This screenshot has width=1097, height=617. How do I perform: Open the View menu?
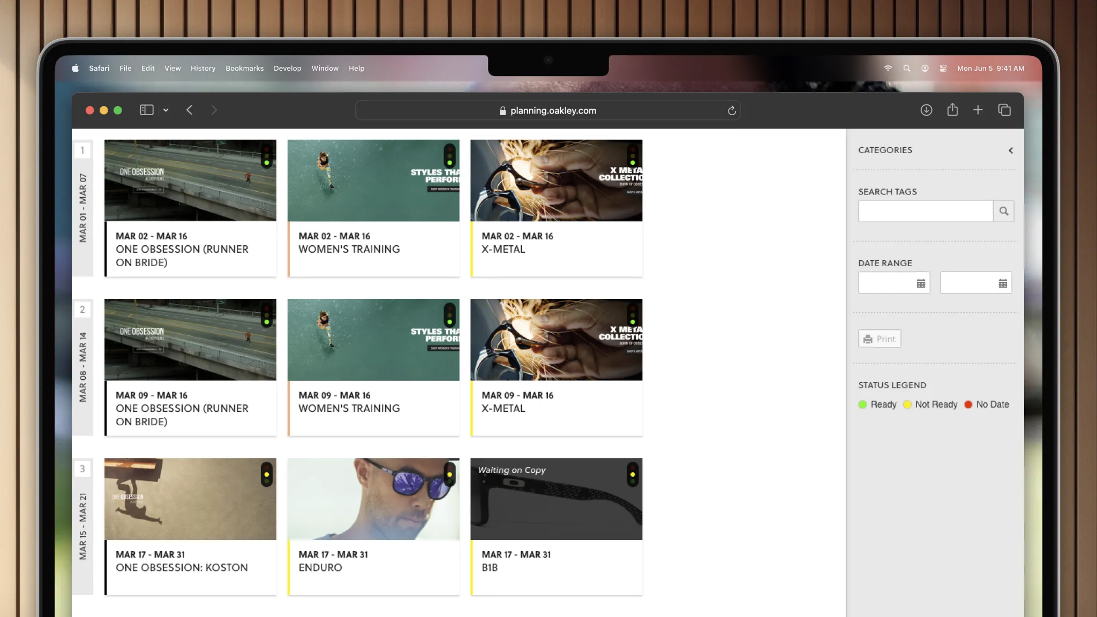coord(172,68)
